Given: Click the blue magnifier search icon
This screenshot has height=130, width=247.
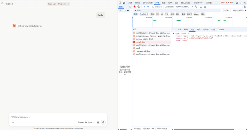Looking at the screenshot, I should pos(148,6).
